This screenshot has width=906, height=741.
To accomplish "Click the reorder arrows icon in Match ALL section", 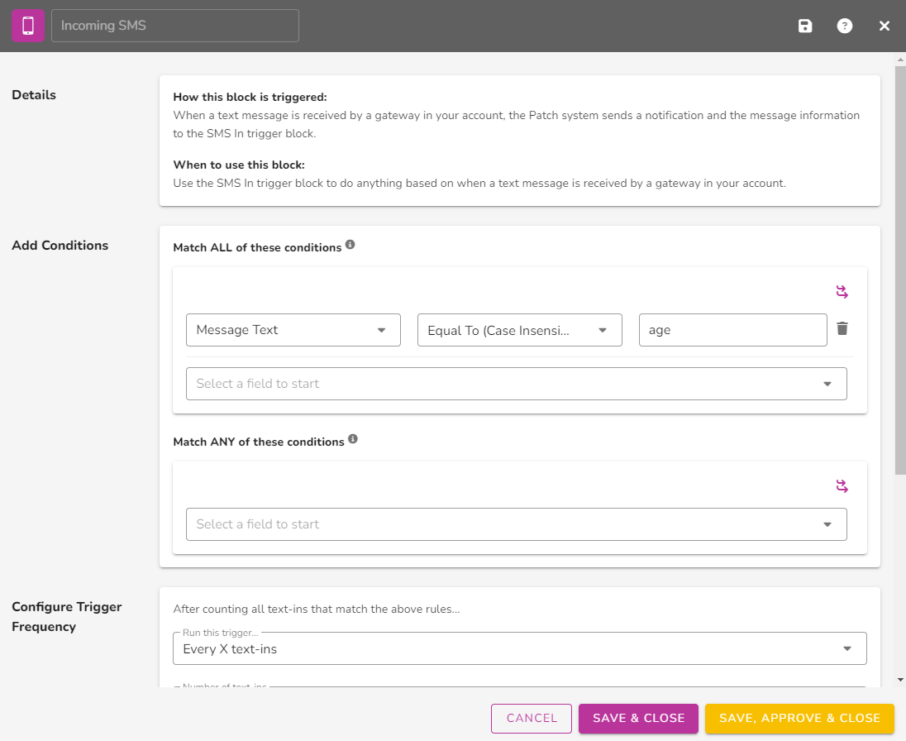I will [x=842, y=291].
